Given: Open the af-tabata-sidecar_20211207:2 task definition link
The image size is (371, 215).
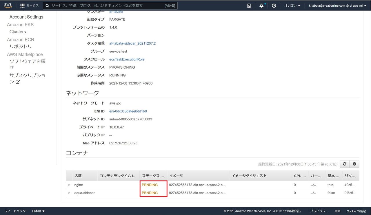Looking at the screenshot, I should click(132, 43).
